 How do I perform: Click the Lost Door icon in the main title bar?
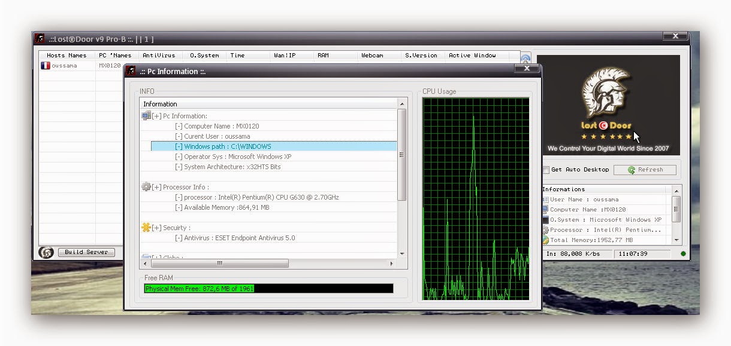[40, 39]
